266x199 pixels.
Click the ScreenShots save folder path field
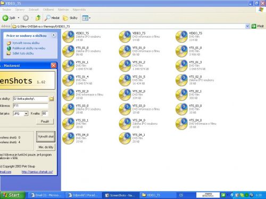pyautogui.click(x=30, y=99)
